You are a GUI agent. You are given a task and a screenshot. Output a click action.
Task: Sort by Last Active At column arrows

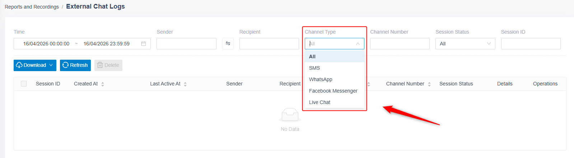pos(185,84)
